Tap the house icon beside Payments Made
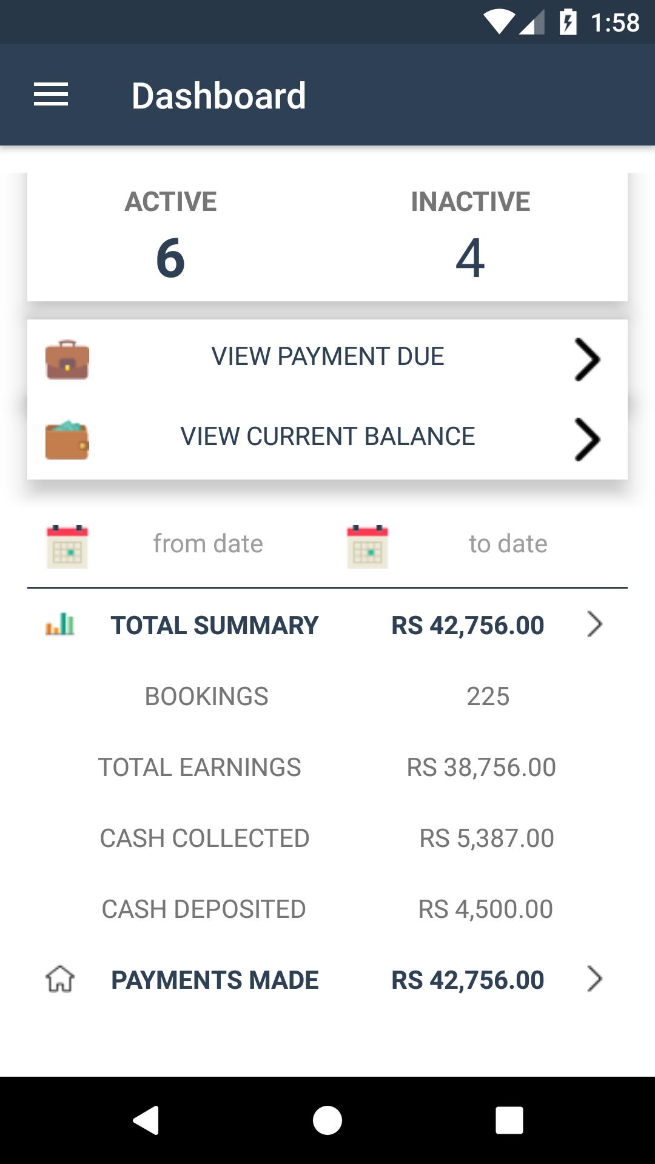Screen dimensions: 655x1164 click(60, 978)
